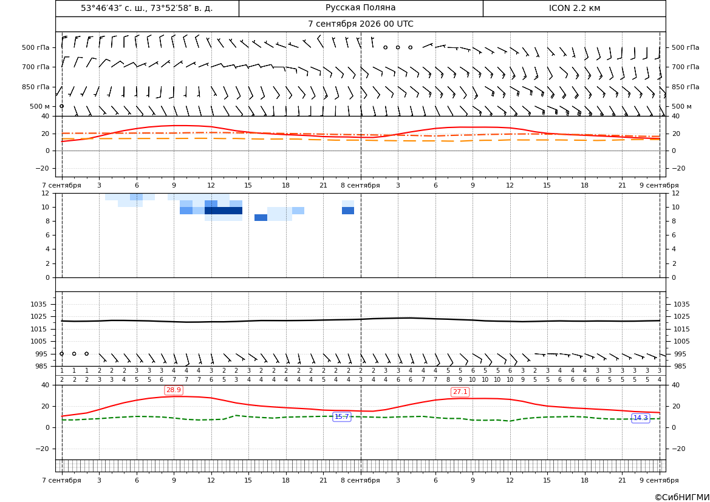Click the orange long-dashed line in upper temperature panel

tap(360, 140)
